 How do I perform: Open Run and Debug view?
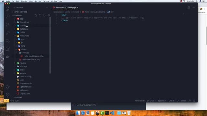(x=7, y=33)
